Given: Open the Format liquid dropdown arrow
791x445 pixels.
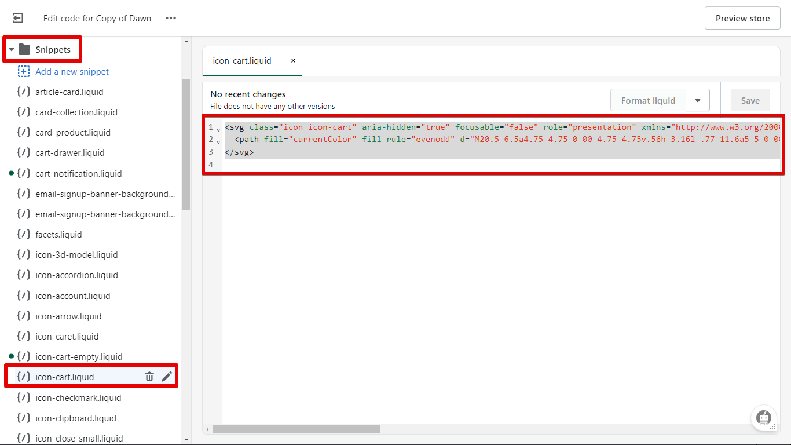Looking at the screenshot, I should click(x=698, y=101).
